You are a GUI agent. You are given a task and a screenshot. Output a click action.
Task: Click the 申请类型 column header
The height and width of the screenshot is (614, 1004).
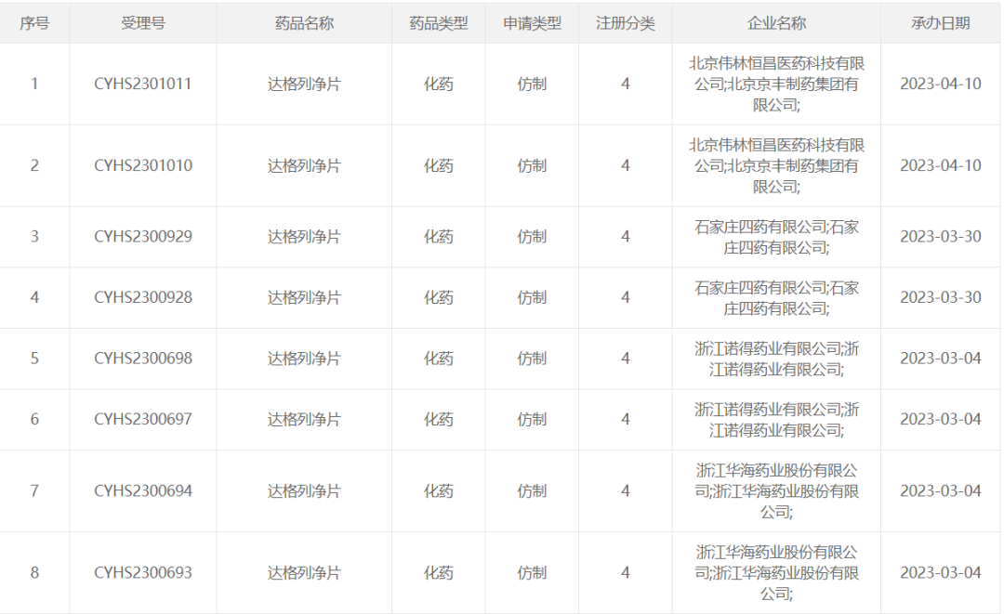pos(532,23)
